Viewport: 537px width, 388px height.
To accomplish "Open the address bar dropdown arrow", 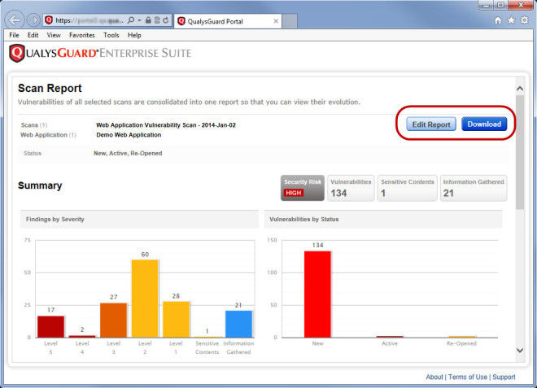I will [139, 20].
